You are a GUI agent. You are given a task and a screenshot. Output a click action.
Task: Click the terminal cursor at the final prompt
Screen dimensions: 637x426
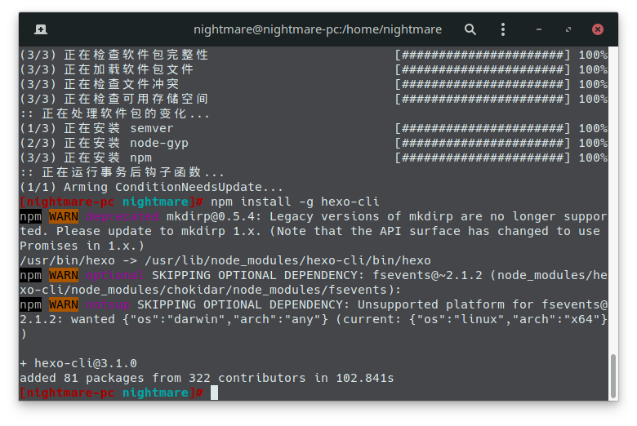tap(214, 393)
